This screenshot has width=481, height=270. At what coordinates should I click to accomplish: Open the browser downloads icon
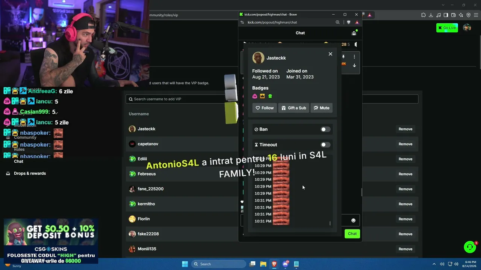click(x=431, y=15)
